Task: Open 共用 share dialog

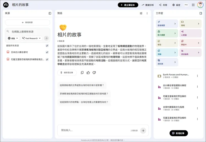Action: (163, 5)
